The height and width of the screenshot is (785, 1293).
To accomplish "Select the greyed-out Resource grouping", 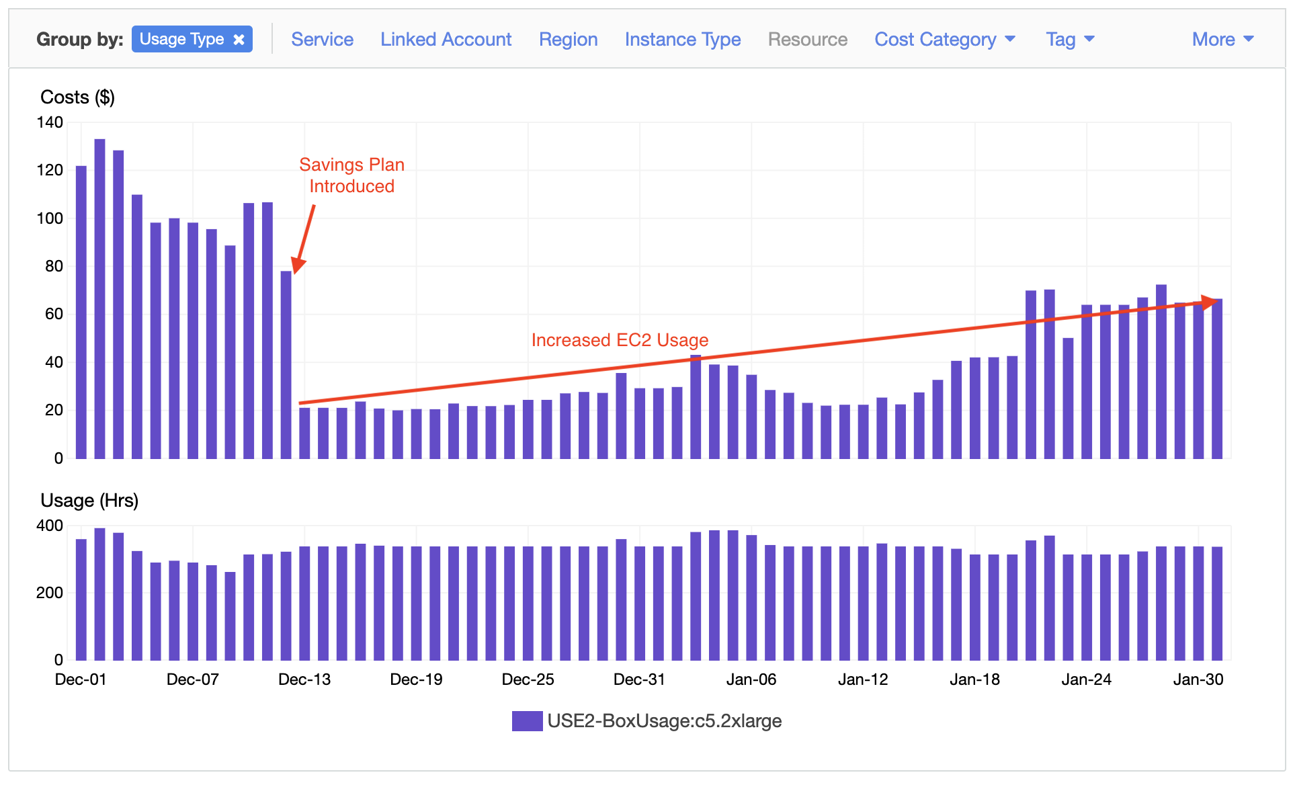I will 807,40.
